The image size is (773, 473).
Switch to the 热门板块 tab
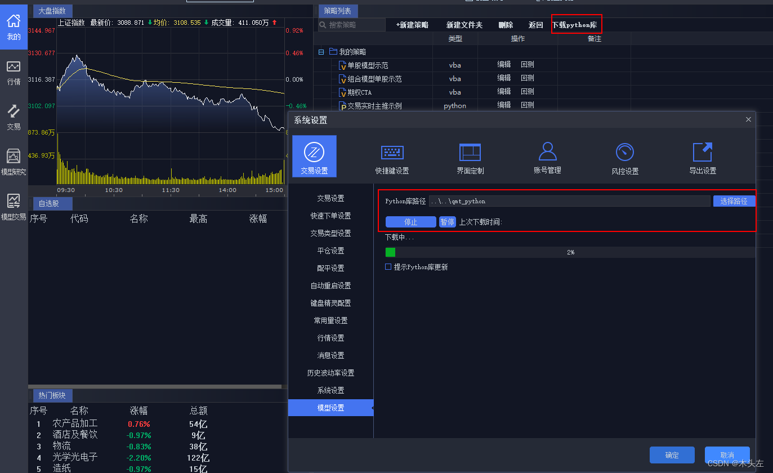[52, 395]
